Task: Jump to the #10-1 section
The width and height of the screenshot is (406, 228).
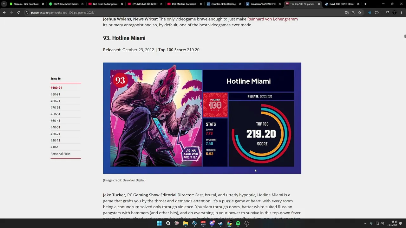Action: (x=54, y=147)
